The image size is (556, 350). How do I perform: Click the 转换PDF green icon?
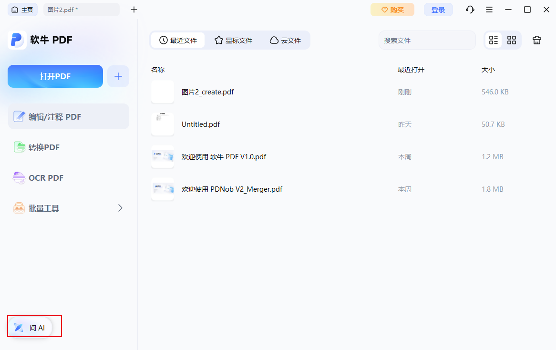click(19, 147)
